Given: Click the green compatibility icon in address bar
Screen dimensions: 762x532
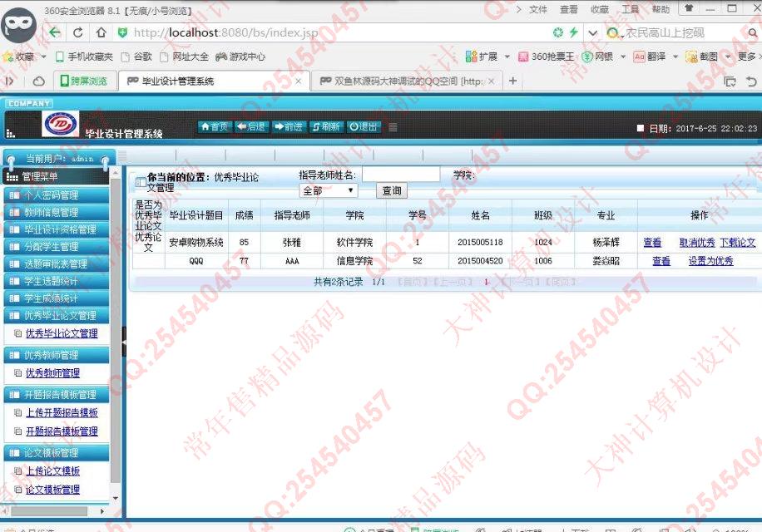Looking at the screenshot, I should [558, 32].
